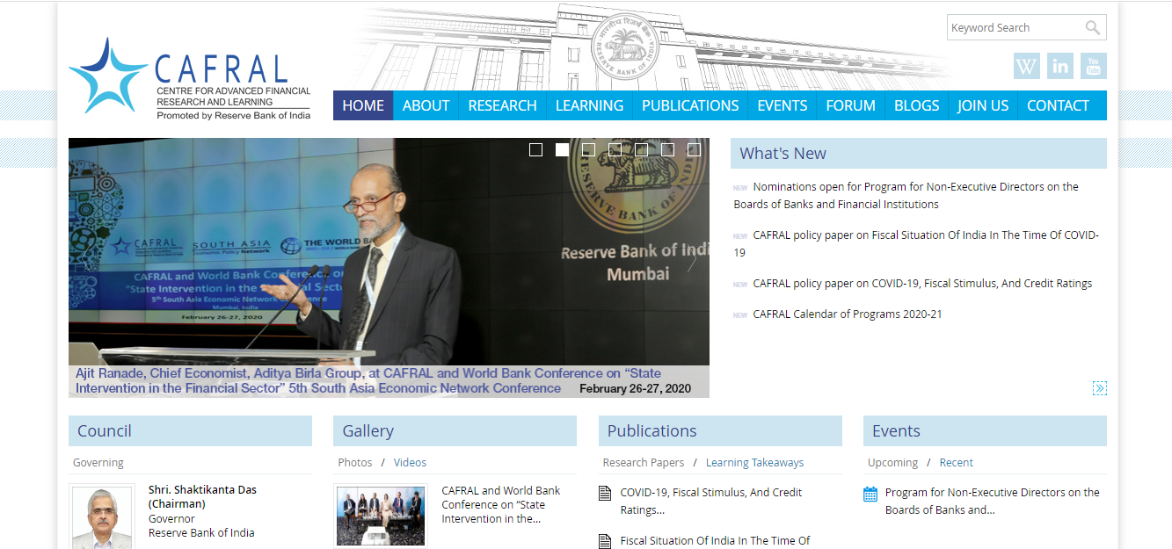The image size is (1172, 549).
Task: Open the EVENTS menu
Action: click(x=783, y=105)
